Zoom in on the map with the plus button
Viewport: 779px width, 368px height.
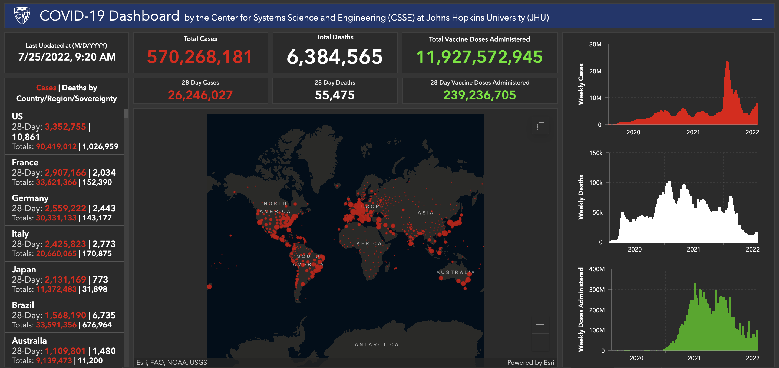540,325
